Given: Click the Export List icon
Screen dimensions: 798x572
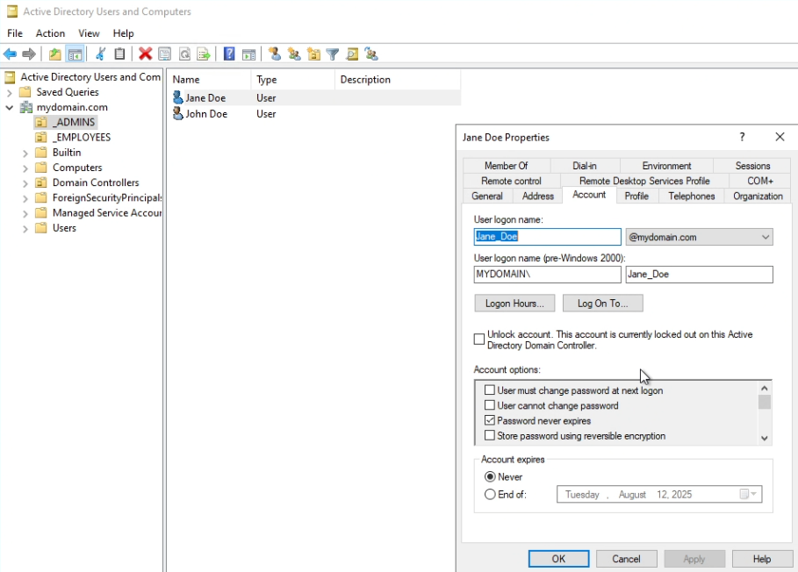Looking at the screenshot, I should point(204,54).
